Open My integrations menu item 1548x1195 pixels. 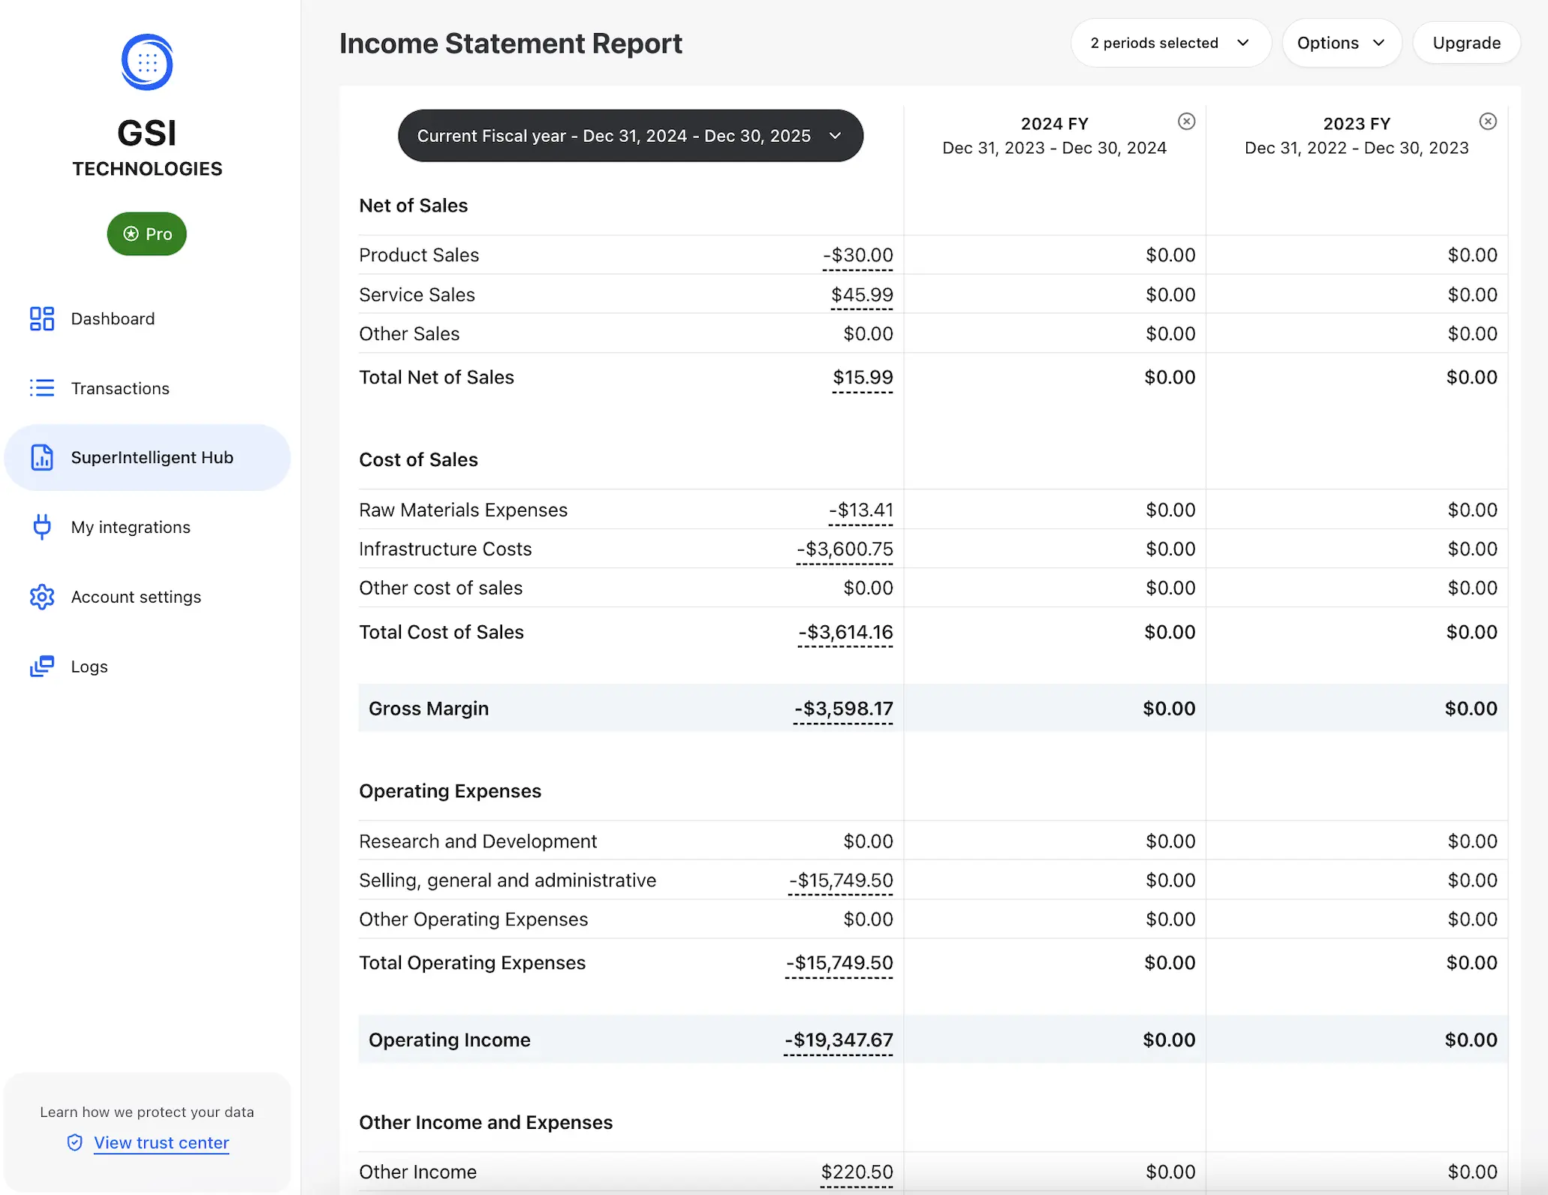tap(131, 527)
